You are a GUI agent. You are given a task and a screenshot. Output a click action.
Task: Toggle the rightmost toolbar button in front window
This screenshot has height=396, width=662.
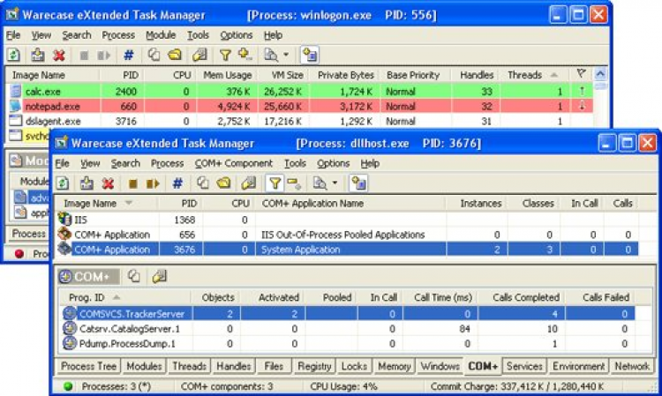pos(358,183)
